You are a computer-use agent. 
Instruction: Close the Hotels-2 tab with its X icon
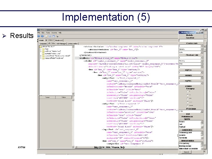(x=46, y=40)
